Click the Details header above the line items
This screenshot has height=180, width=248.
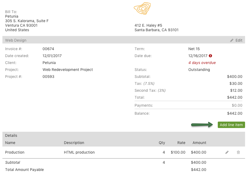[11, 135]
